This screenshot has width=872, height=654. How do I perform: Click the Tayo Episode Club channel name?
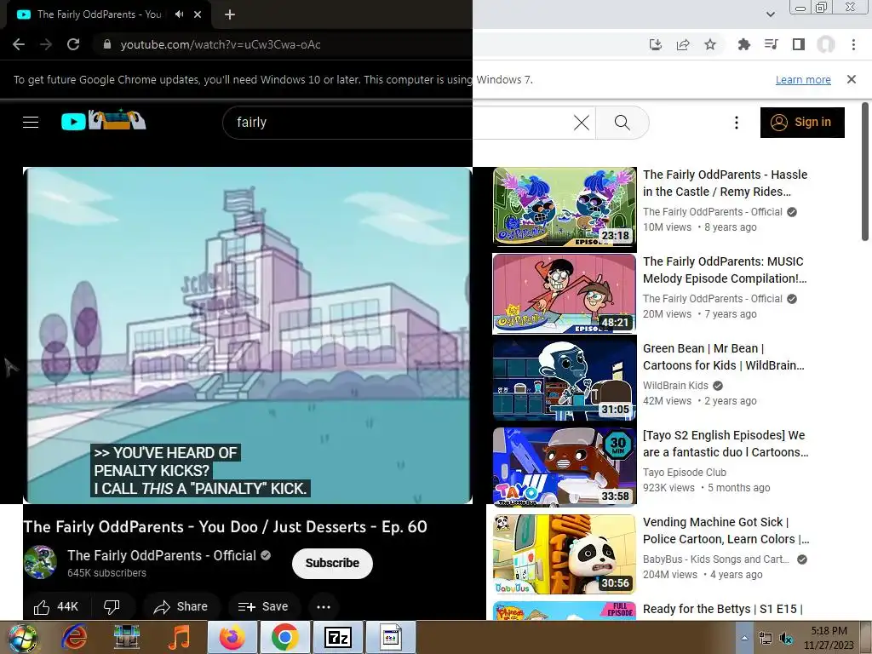[x=685, y=472]
